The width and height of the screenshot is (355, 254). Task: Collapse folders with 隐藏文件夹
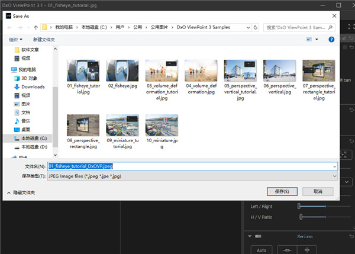(x=21, y=192)
